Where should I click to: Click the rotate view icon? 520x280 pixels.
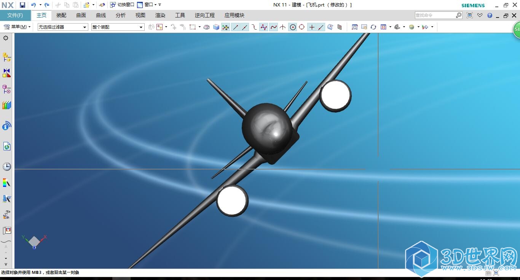(x=373, y=27)
